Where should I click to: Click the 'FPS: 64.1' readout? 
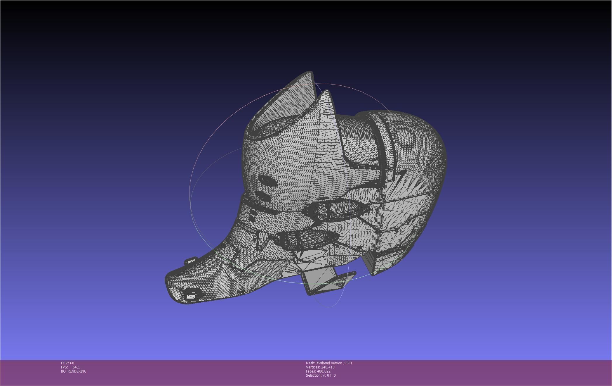[x=70, y=367]
